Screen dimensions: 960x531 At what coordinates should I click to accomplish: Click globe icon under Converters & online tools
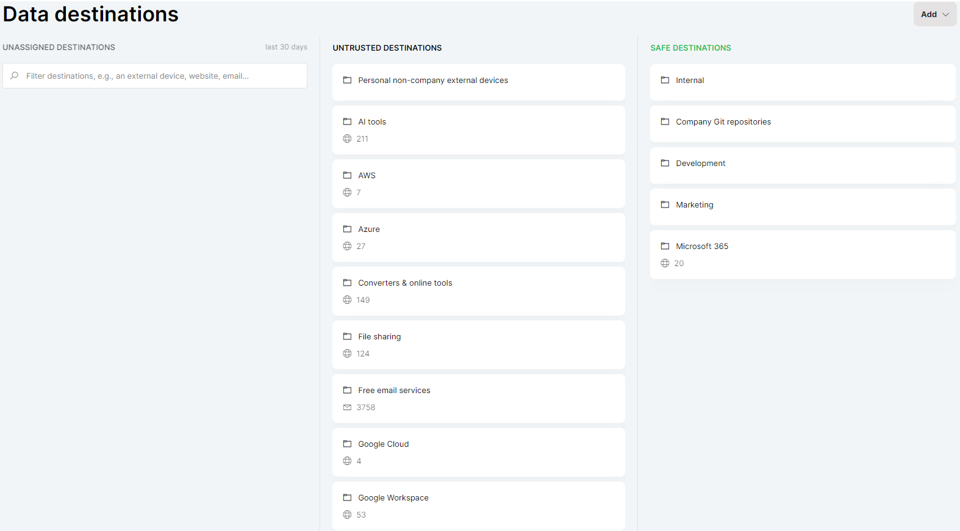347,300
